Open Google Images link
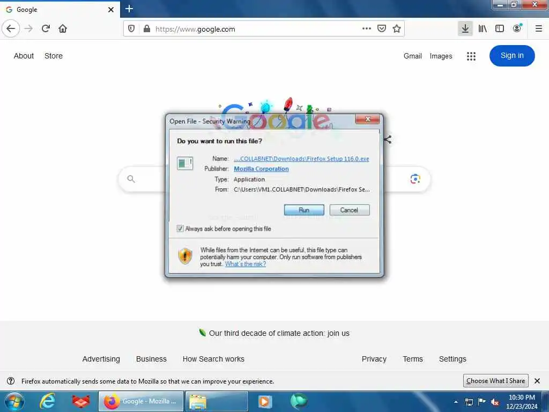 click(x=441, y=56)
